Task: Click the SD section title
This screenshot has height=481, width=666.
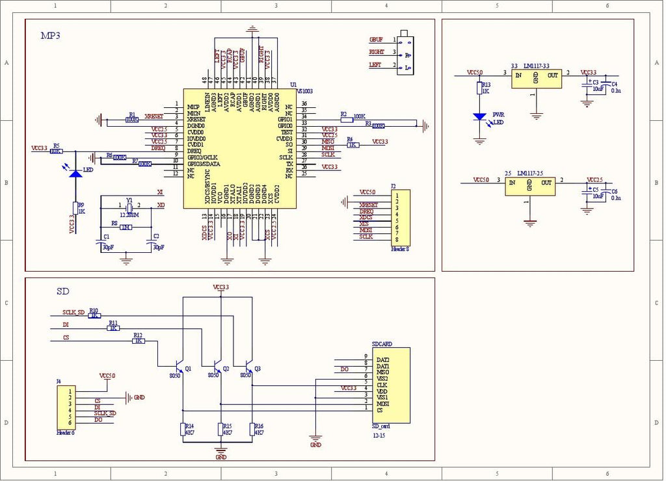Action: (x=62, y=292)
